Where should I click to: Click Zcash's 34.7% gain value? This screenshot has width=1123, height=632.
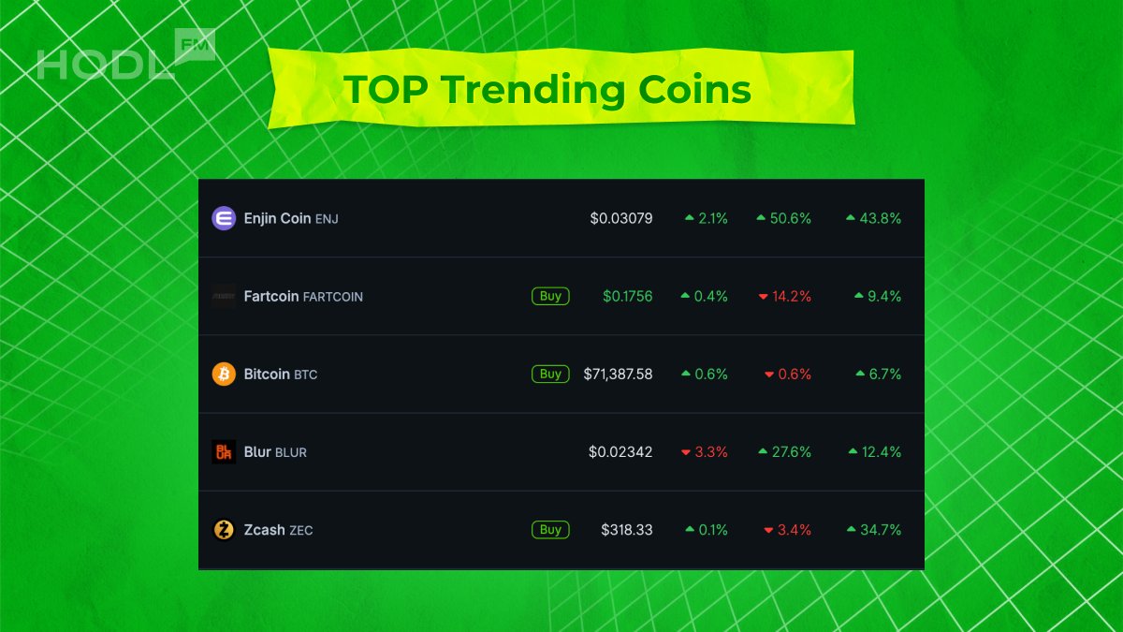click(880, 530)
